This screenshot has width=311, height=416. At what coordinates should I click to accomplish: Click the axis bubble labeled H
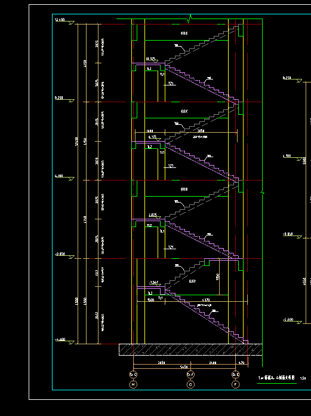[x=133, y=384]
